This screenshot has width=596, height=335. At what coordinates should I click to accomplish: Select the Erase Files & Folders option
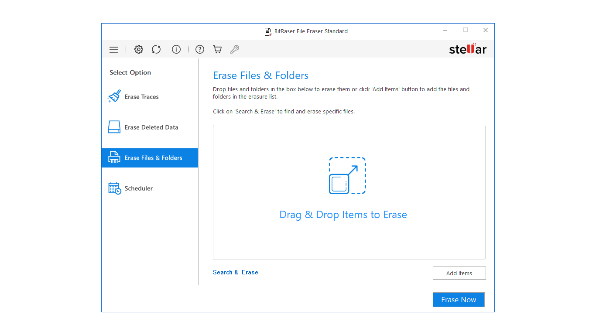pyautogui.click(x=150, y=158)
